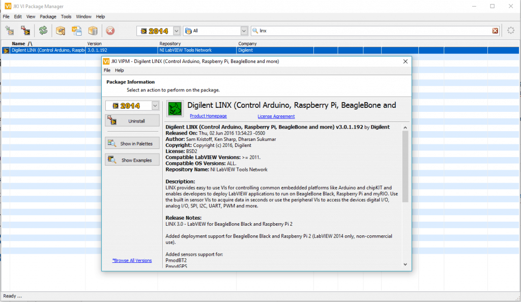Select the install package toolbar icon
This screenshot has height=302, width=521.
pyautogui.click(x=9, y=31)
